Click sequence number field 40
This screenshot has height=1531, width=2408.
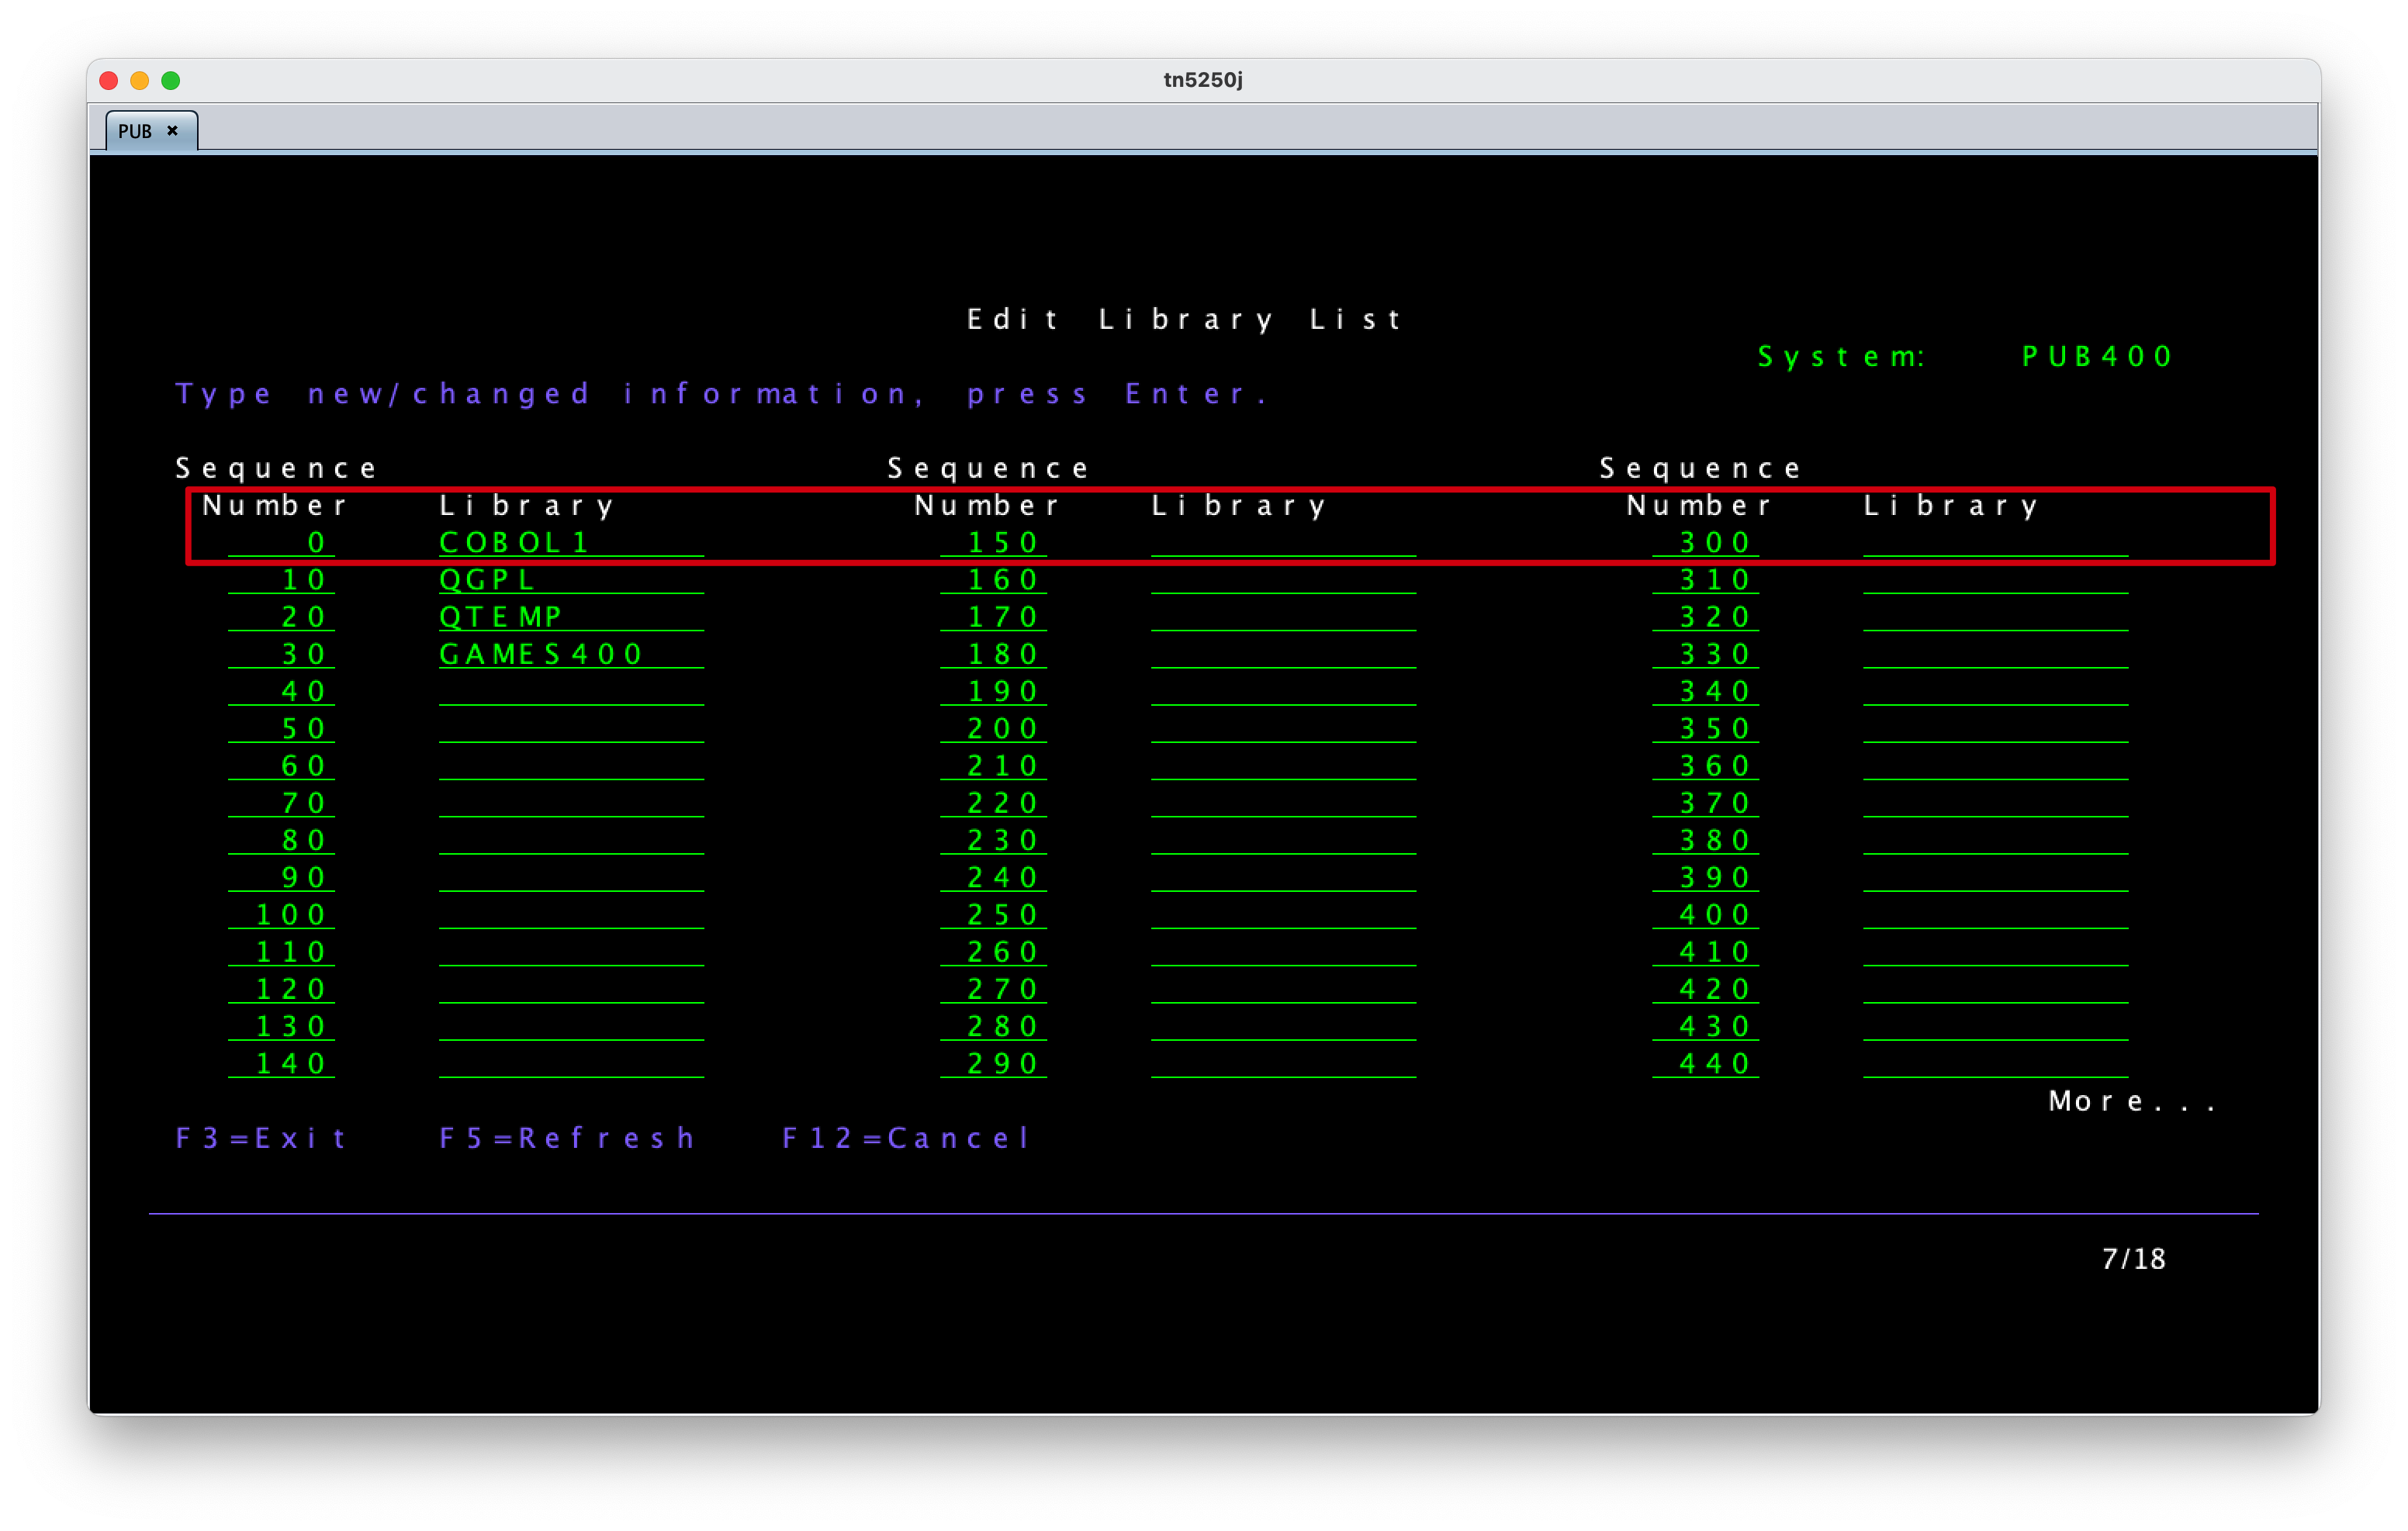(x=281, y=692)
